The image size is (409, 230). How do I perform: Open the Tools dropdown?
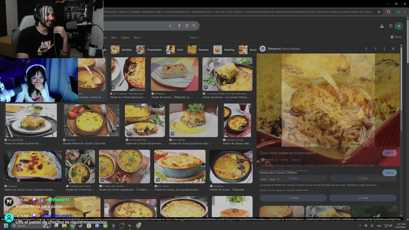pos(194,38)
